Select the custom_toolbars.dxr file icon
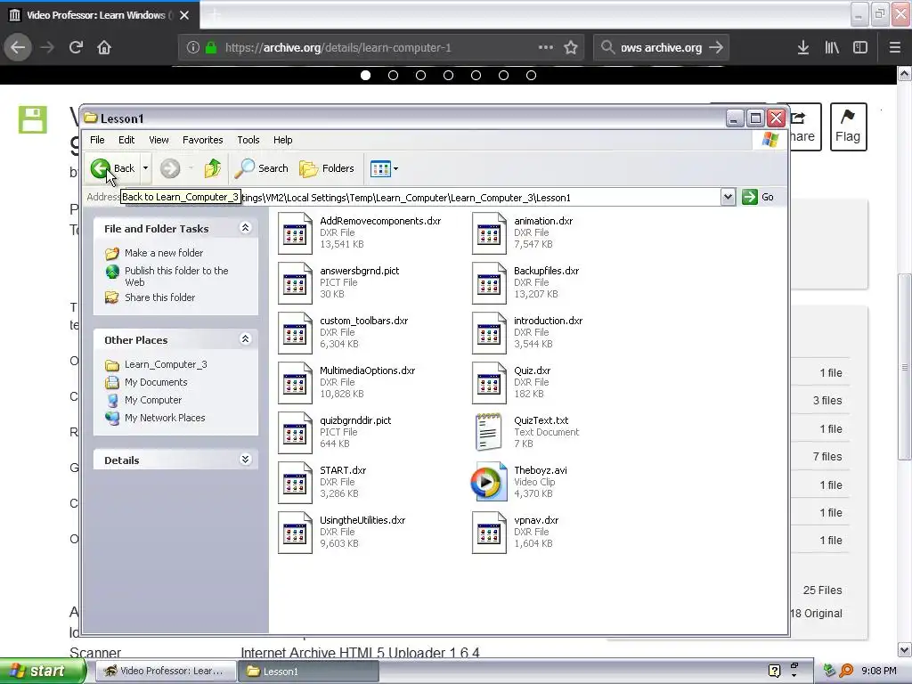Screen dimensions: 912x684 pos(295,333)
